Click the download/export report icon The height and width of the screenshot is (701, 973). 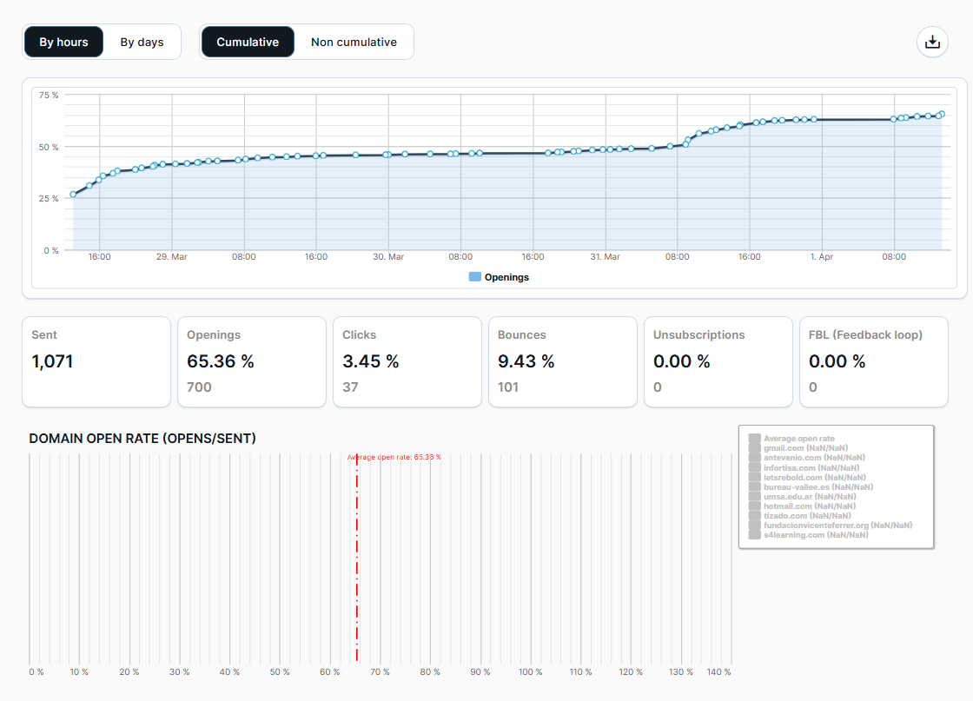click(x=932, y=42)
